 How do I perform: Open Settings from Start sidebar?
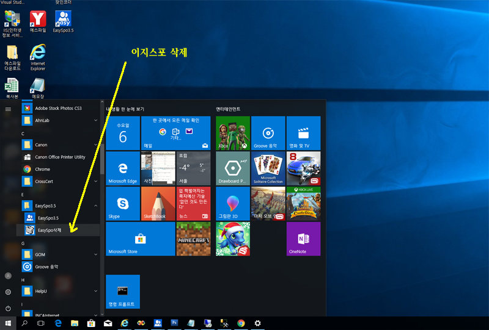pos(8,292)
